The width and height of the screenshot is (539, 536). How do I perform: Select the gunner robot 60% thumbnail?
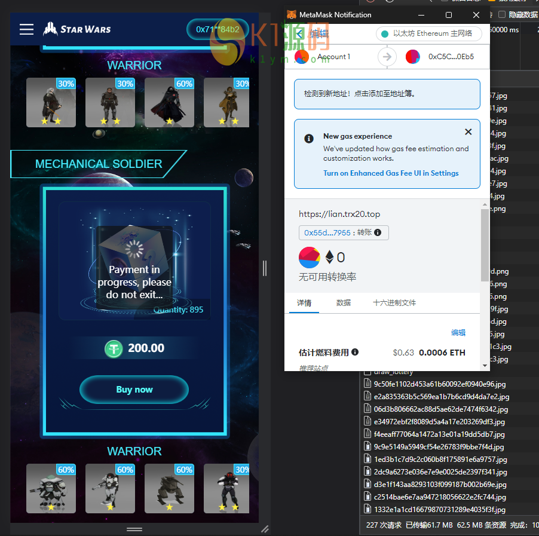pos(110,489)
